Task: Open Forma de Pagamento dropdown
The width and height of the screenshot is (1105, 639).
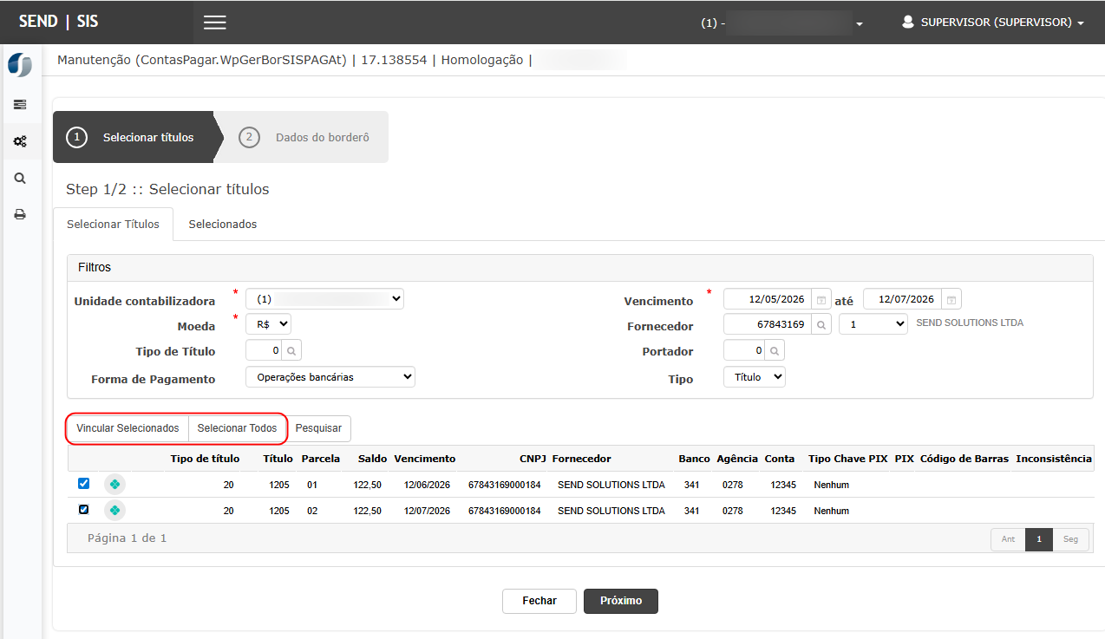Action: pos(330,377)
